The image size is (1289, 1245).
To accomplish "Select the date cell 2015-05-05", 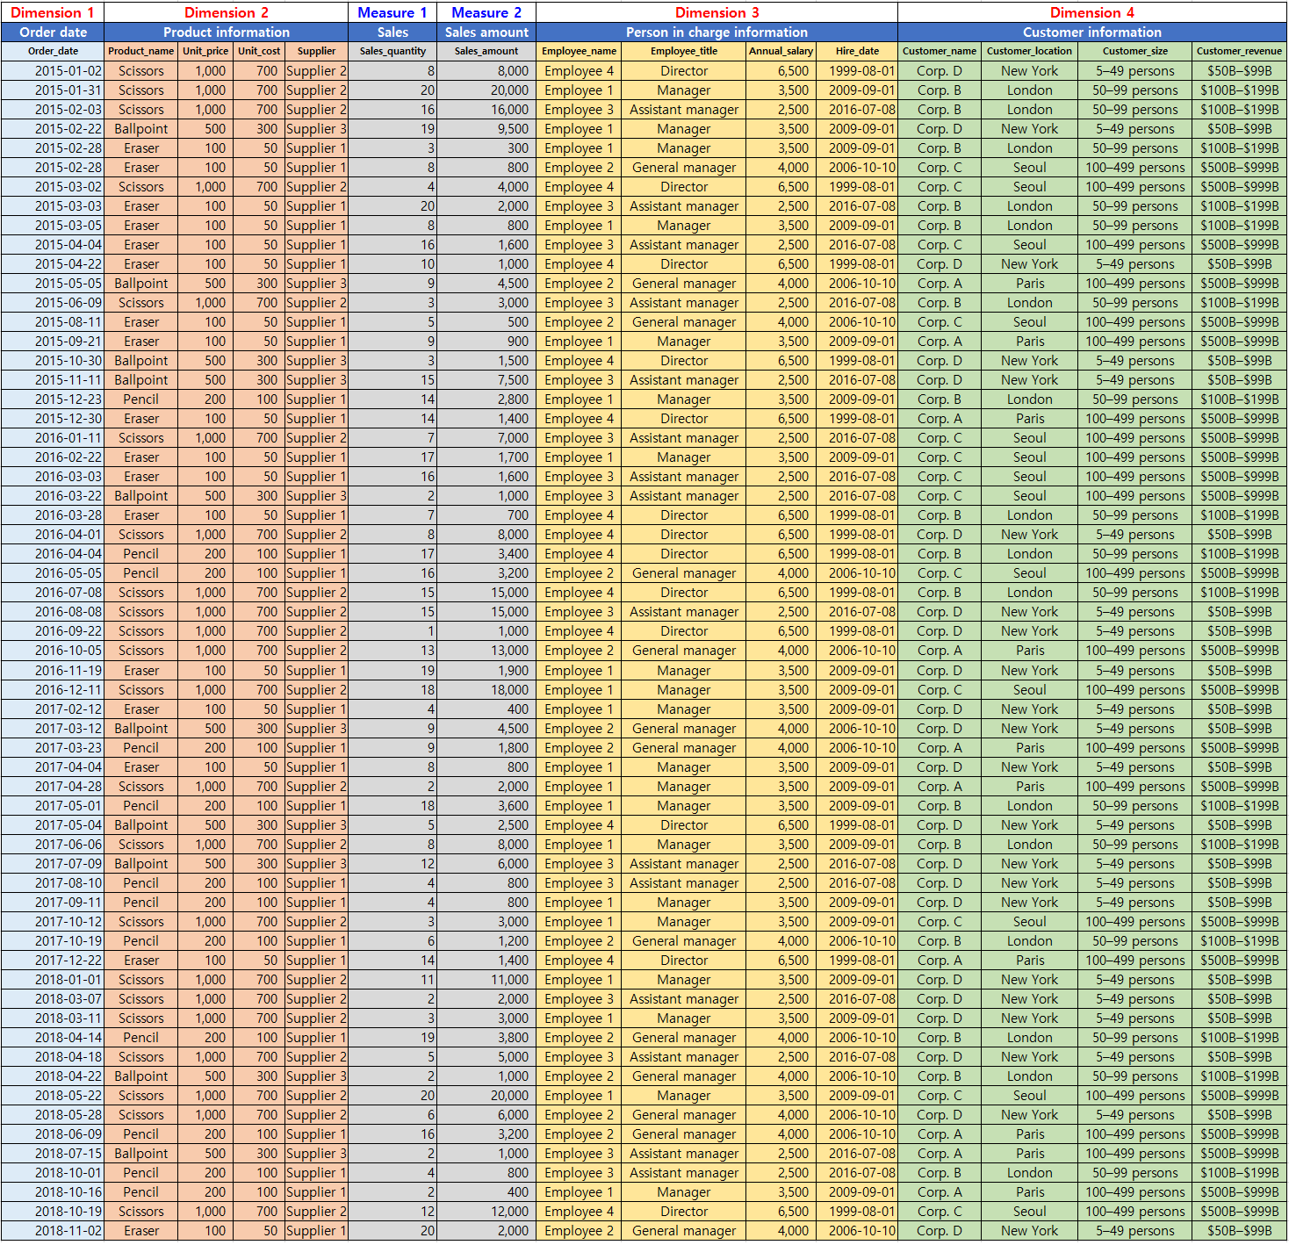I will click(x=53, y=284).
